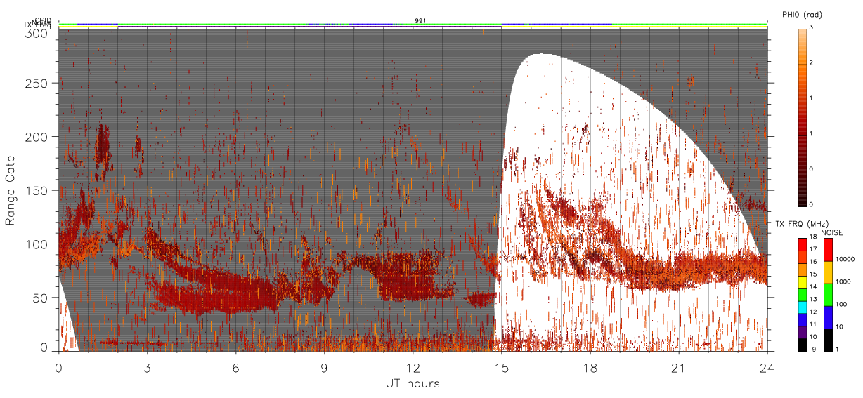Click the "6" tick on the UT hours axis
Screen dimensions: 863x398
[x=235, y=366]
